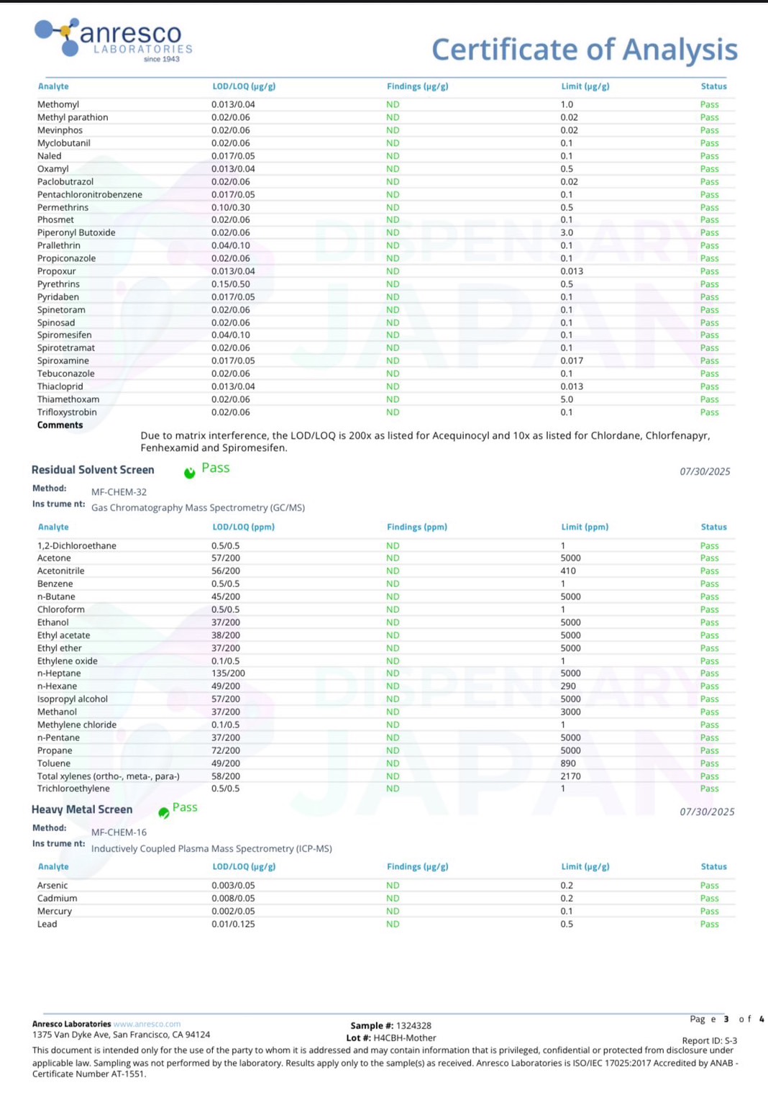This screenshot has height=1103, width=768.
Task: Click the Piperonyl Butoxide analyte name
Action: coord(76,232)
